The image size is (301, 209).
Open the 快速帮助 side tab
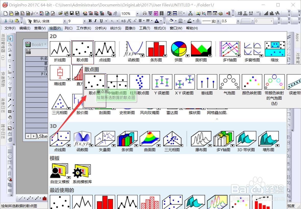(x=3, y=79)
